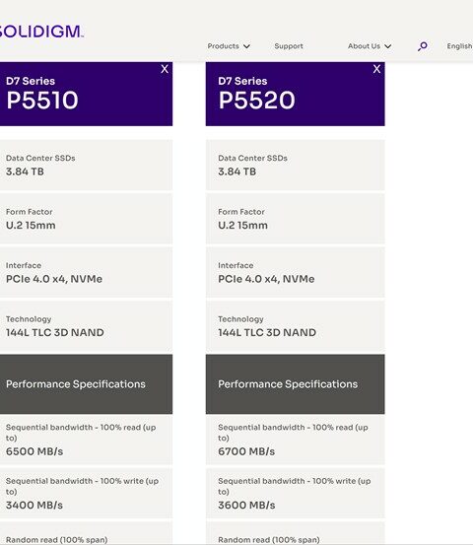Click the Solidigm logo
Screen dimensions: 473x545
pyautogui.click(x=41, y=32)
